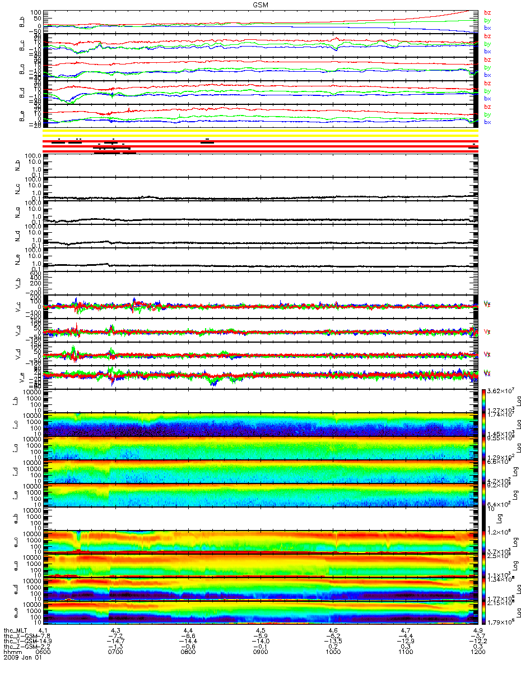The width and height of the screenshot is (521, 673).
Task: Click the B_d panel axis label
Action: pos(22,93)
